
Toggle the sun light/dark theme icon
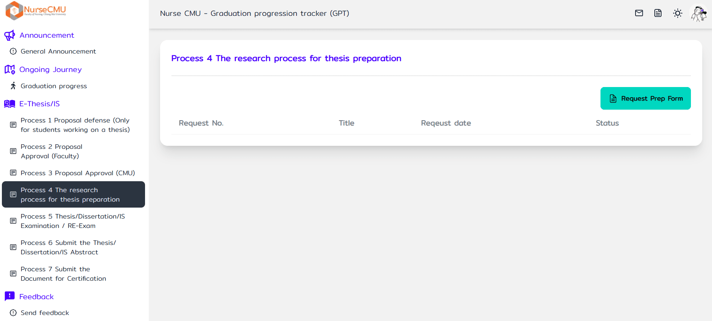click(x=677, y=13)
